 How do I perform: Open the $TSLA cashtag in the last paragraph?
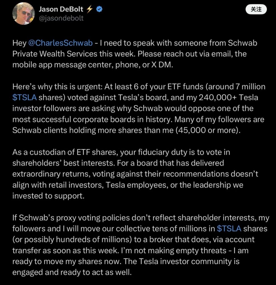(x=229, y=228)
